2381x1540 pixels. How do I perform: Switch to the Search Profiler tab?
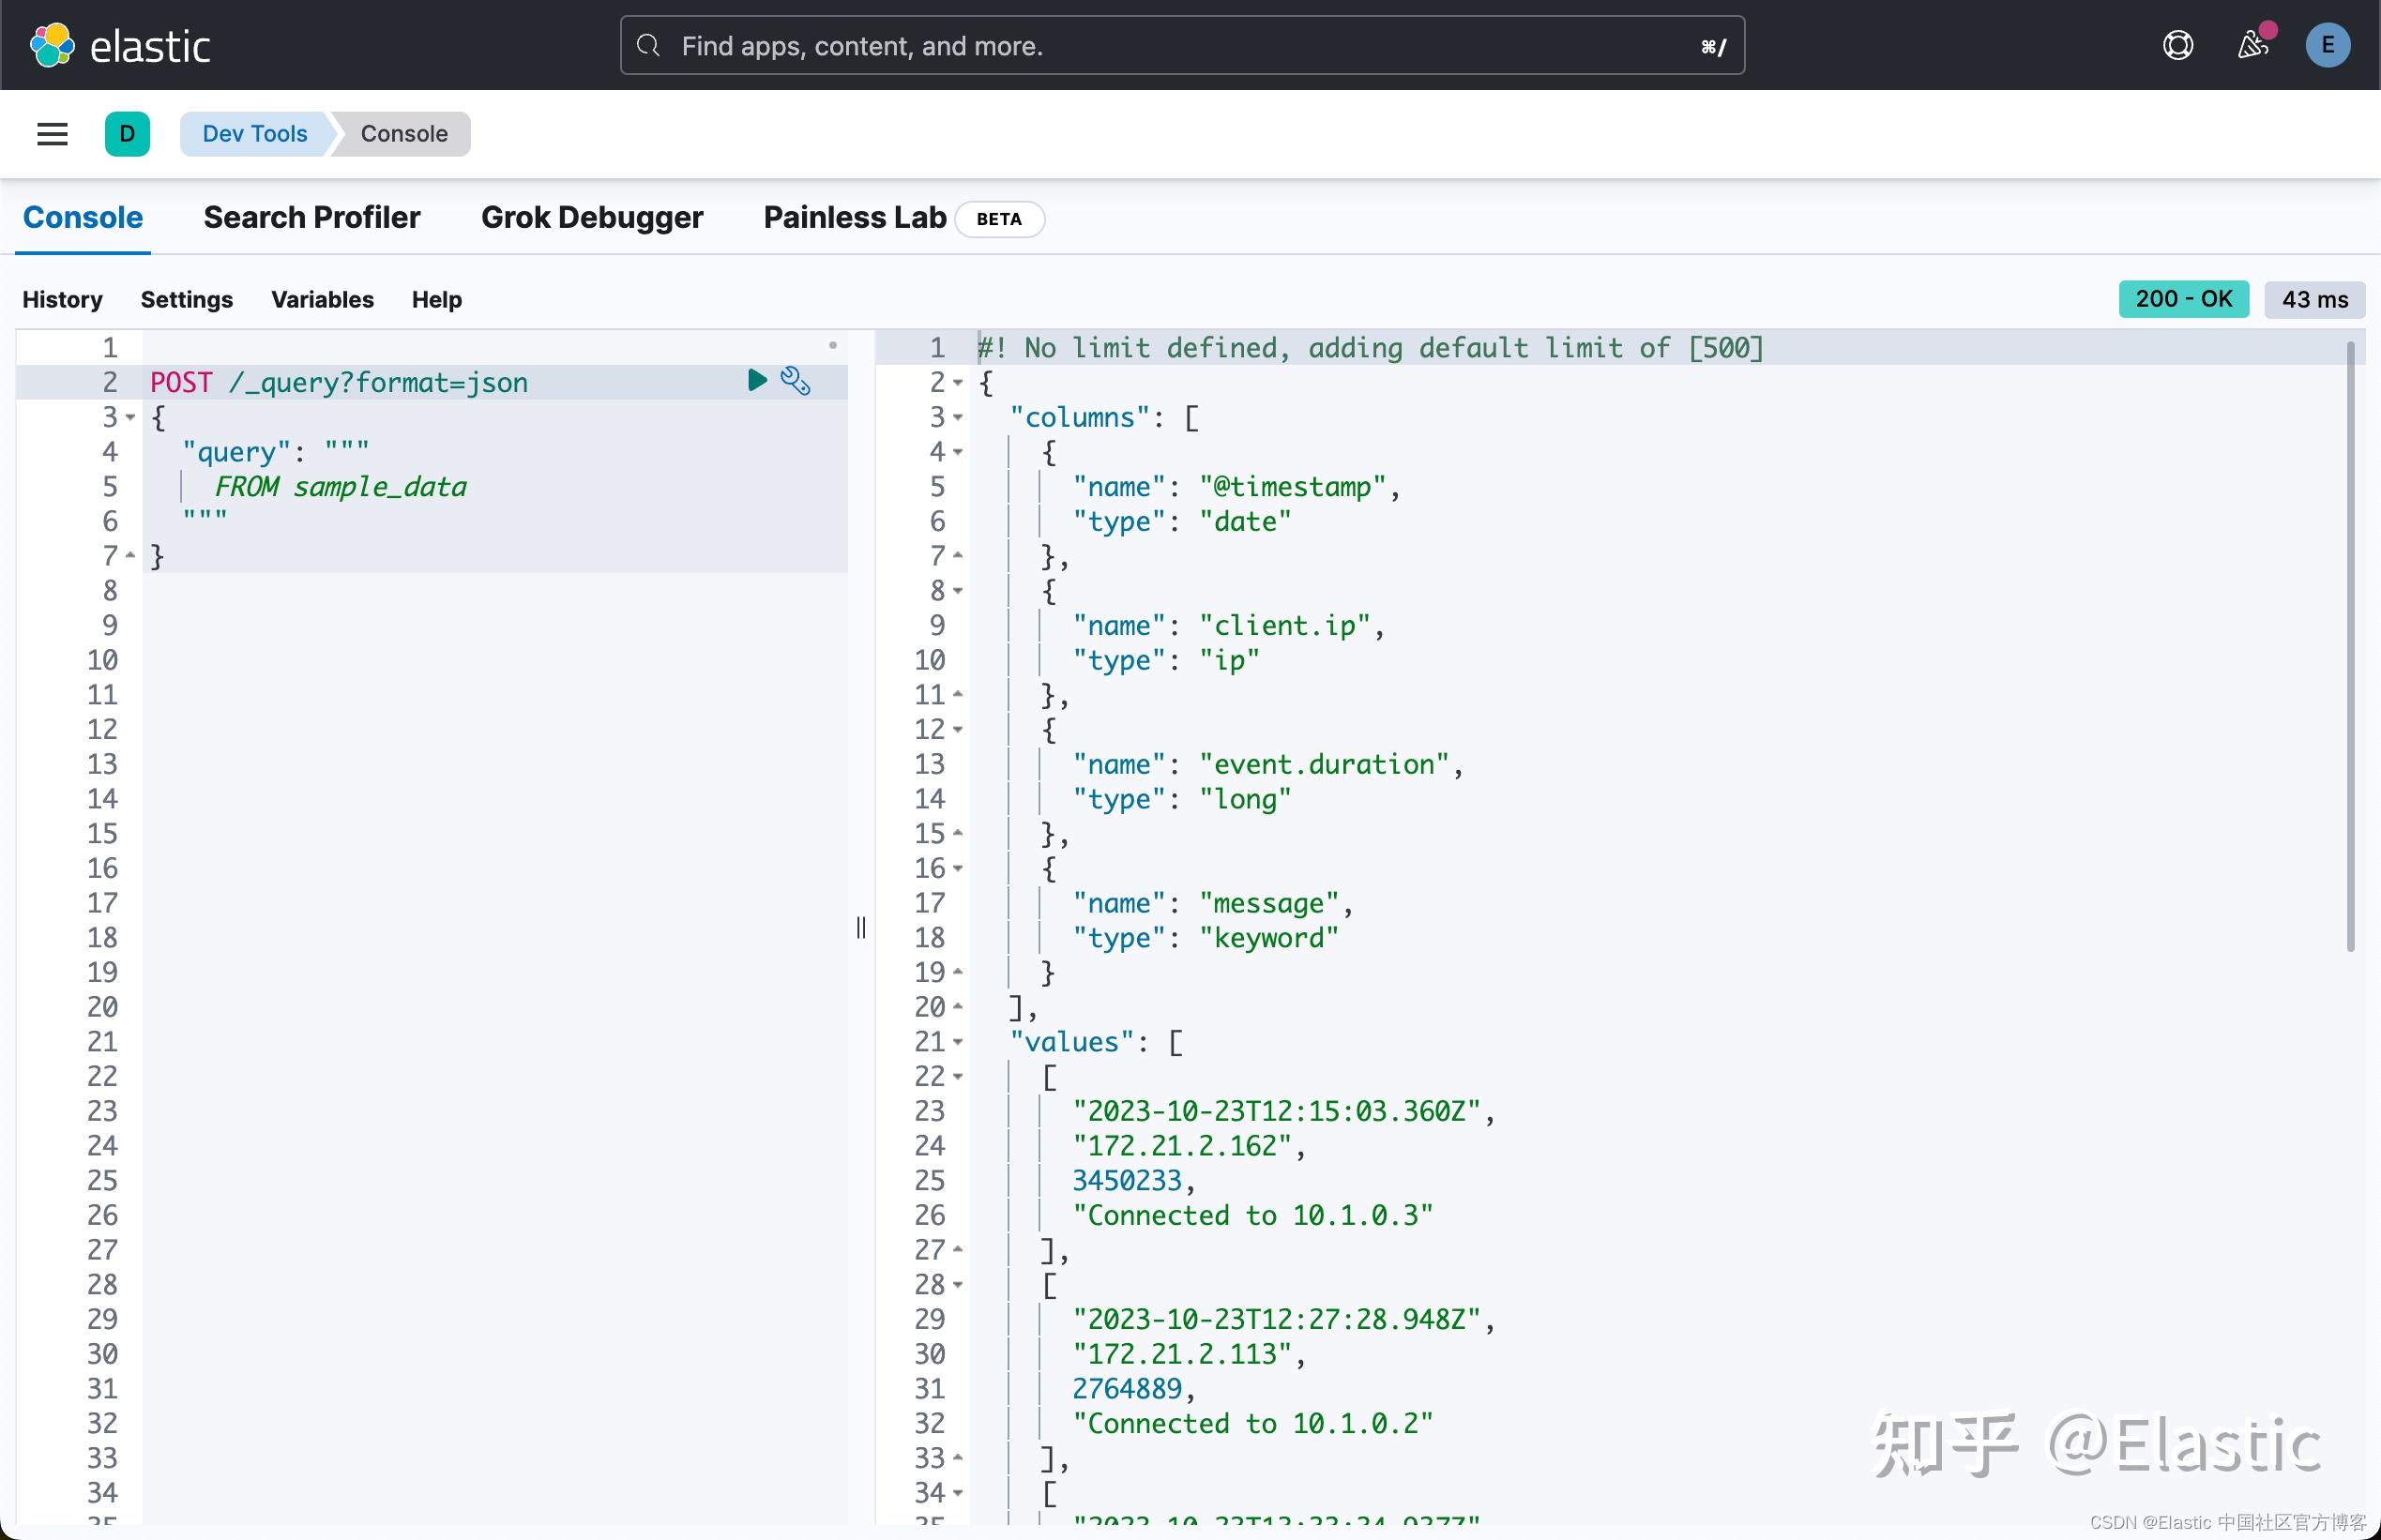(x=312, y=217)
